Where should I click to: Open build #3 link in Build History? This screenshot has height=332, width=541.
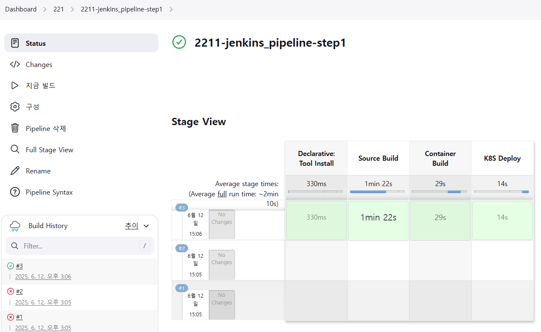point(19,266)
